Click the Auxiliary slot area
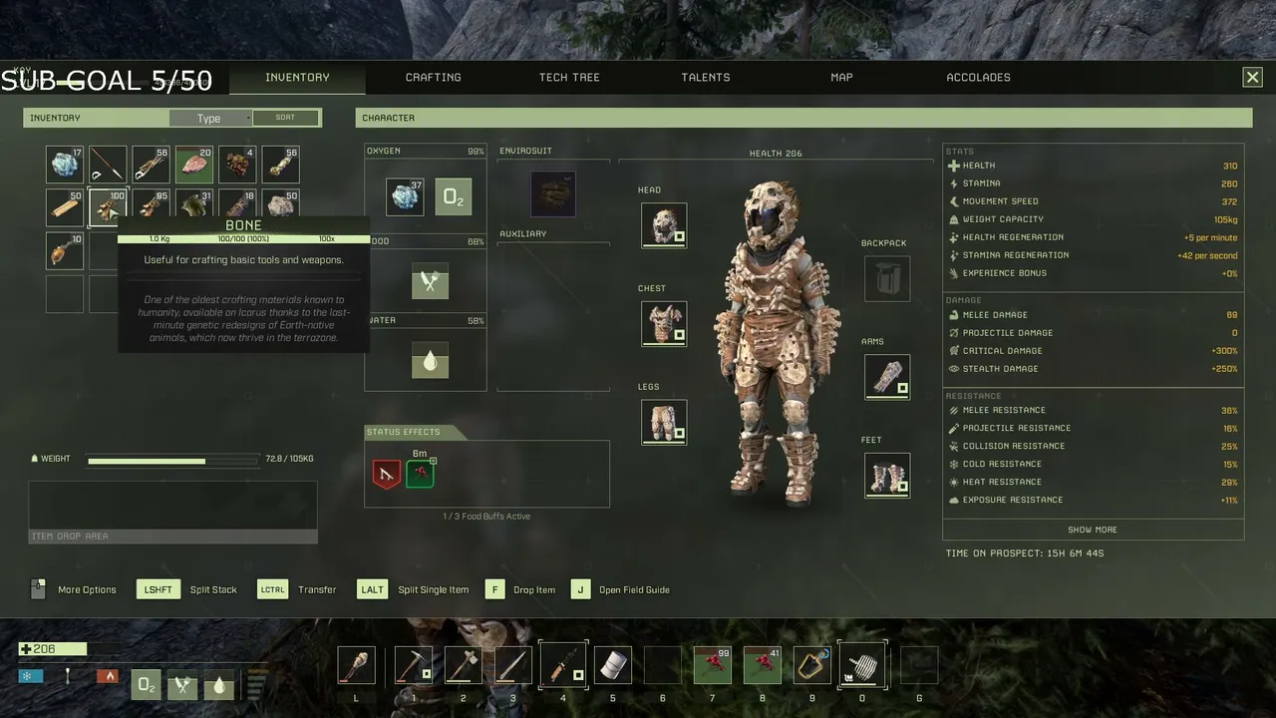This screenshot has width=1276, height=718. [x=554, y=315]
